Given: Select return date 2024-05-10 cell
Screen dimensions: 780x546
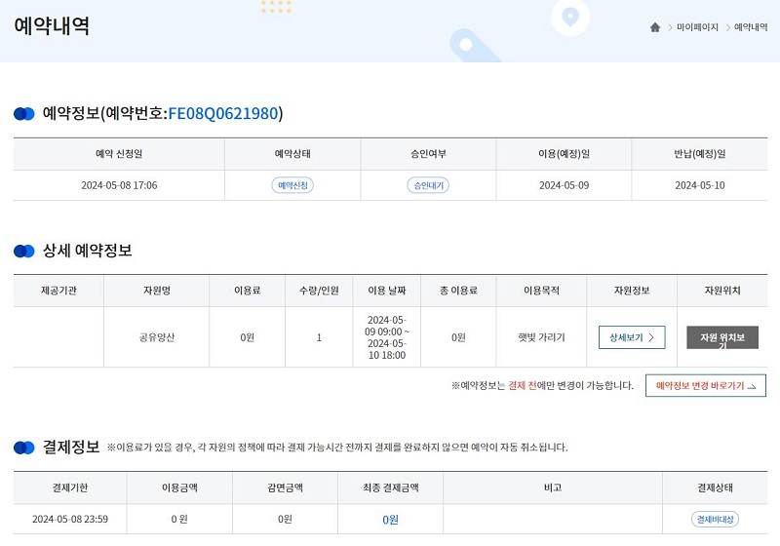Looking at the screenshot, I should (x=699, y=185).
